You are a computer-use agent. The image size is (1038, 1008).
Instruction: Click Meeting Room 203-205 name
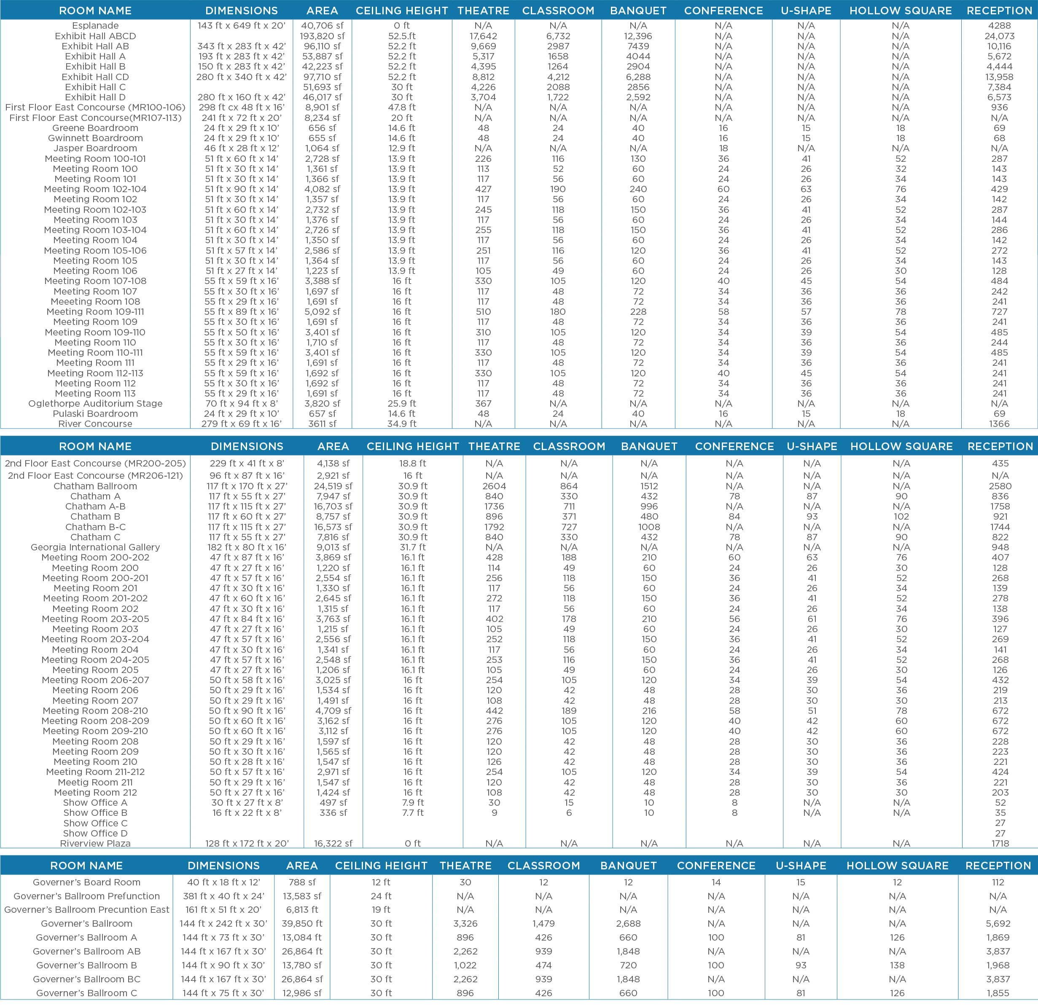point(95,619)
